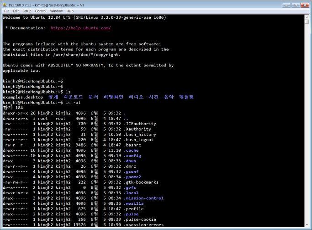Viewport: 312px width, 230px height.
Task: Open the Setup menu
Action: [26, 11]
